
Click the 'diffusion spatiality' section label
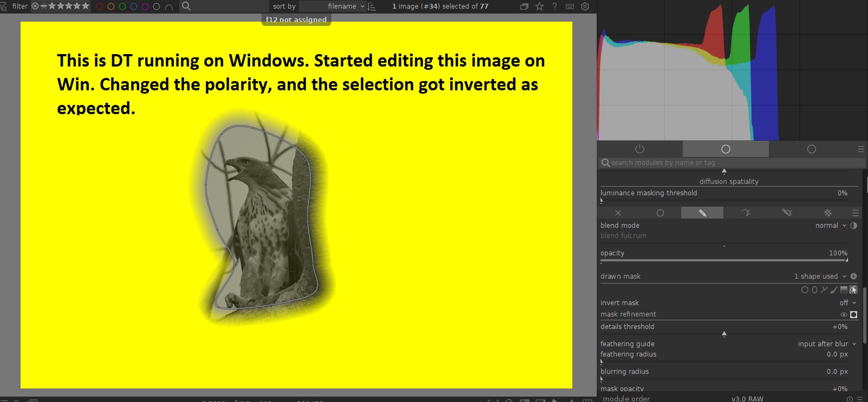[729, 182]
